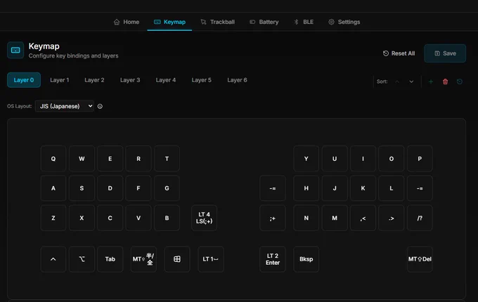Select the Z key
Image resolution: width=478 pixels, height=302 pixels.
click(x=53, y=218)
